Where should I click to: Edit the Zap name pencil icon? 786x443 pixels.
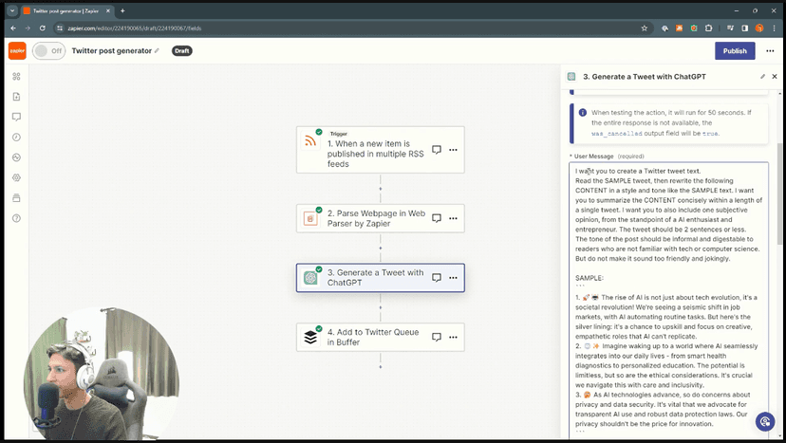pyautogui.click(x=157, y=50)
